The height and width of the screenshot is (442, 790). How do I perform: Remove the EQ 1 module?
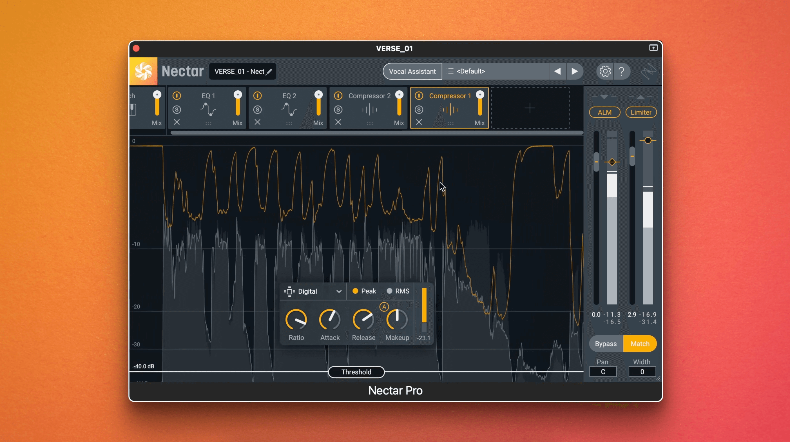177,122
